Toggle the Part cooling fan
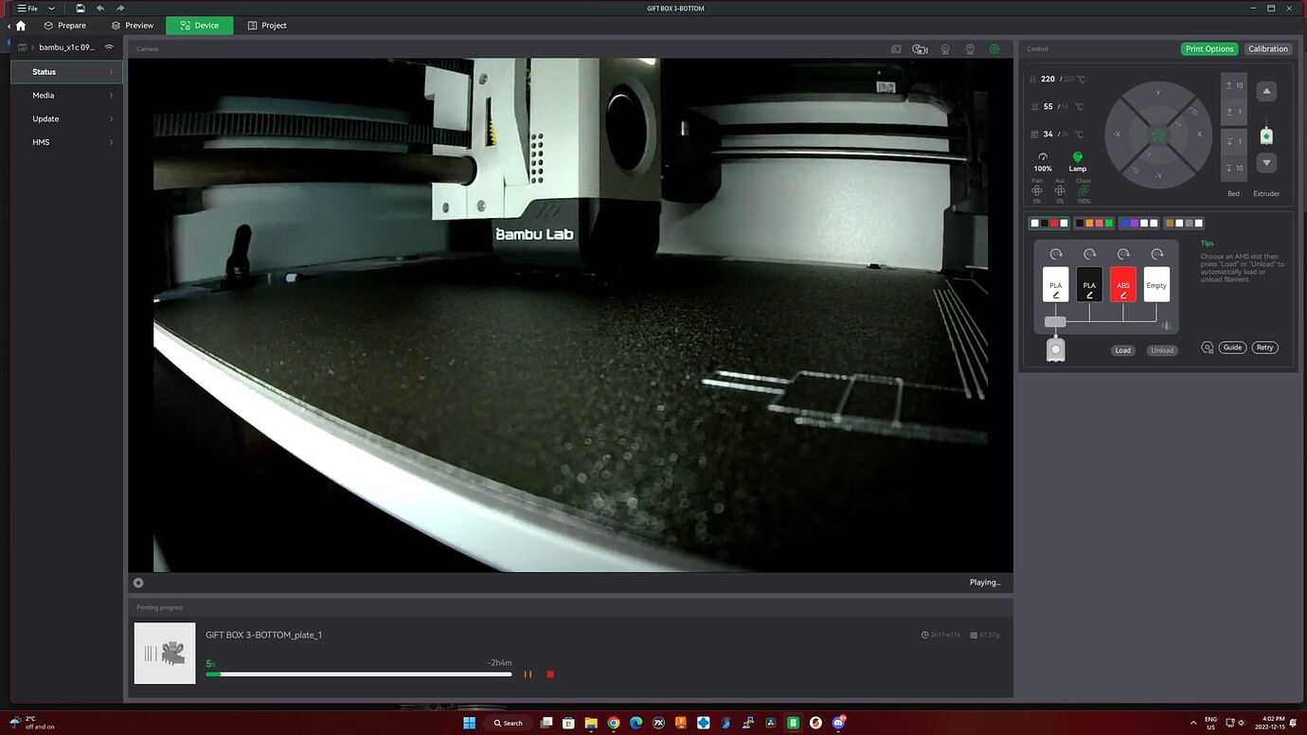The height and width of the screenshot is (735, 1307). (1037, 190)
